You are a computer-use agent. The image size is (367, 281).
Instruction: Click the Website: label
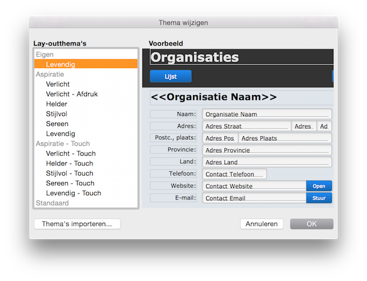click(173, 185)
